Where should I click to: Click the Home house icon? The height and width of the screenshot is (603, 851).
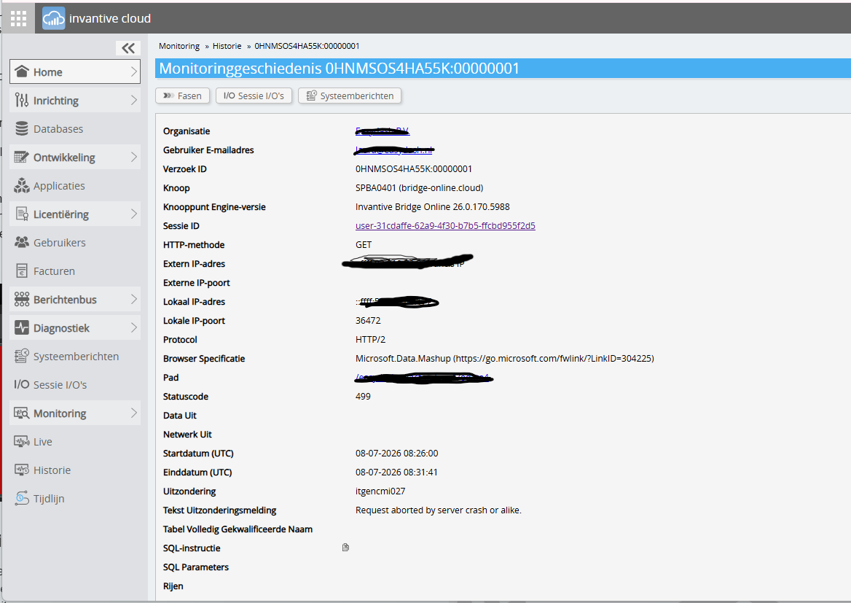(22, 71)
